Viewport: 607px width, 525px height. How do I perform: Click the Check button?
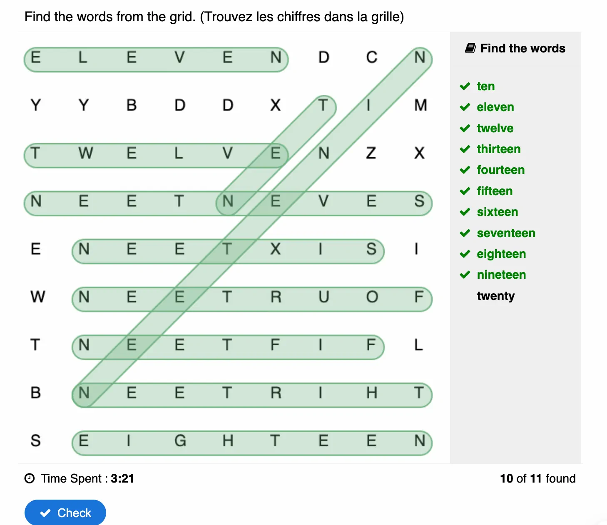[x=65, y=513]
